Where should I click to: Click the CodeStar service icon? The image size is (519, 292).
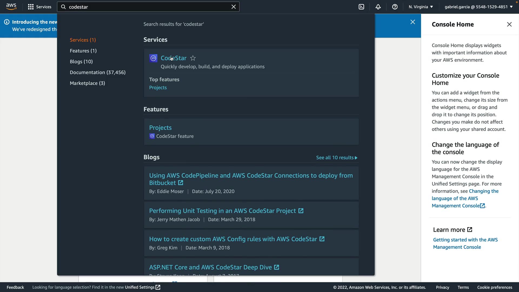[x=153, y=58]
